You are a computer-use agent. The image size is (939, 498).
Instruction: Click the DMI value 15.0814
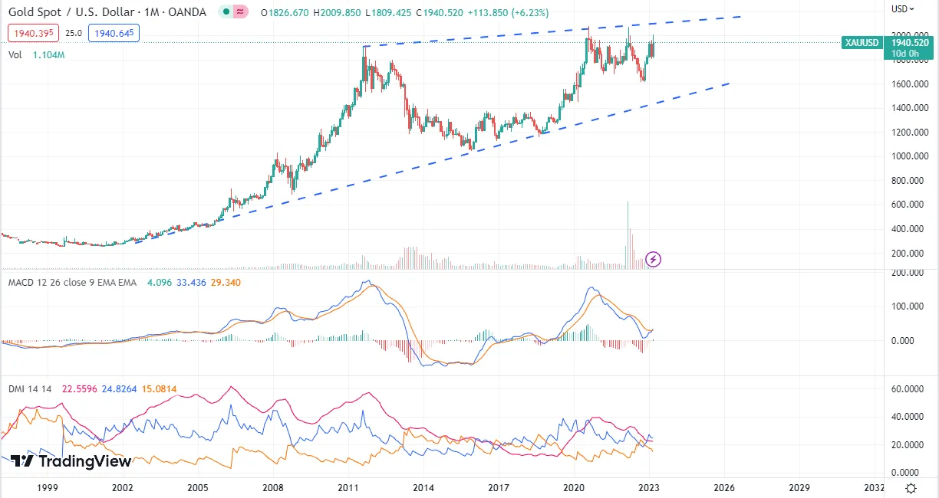(x=160, y=389)
